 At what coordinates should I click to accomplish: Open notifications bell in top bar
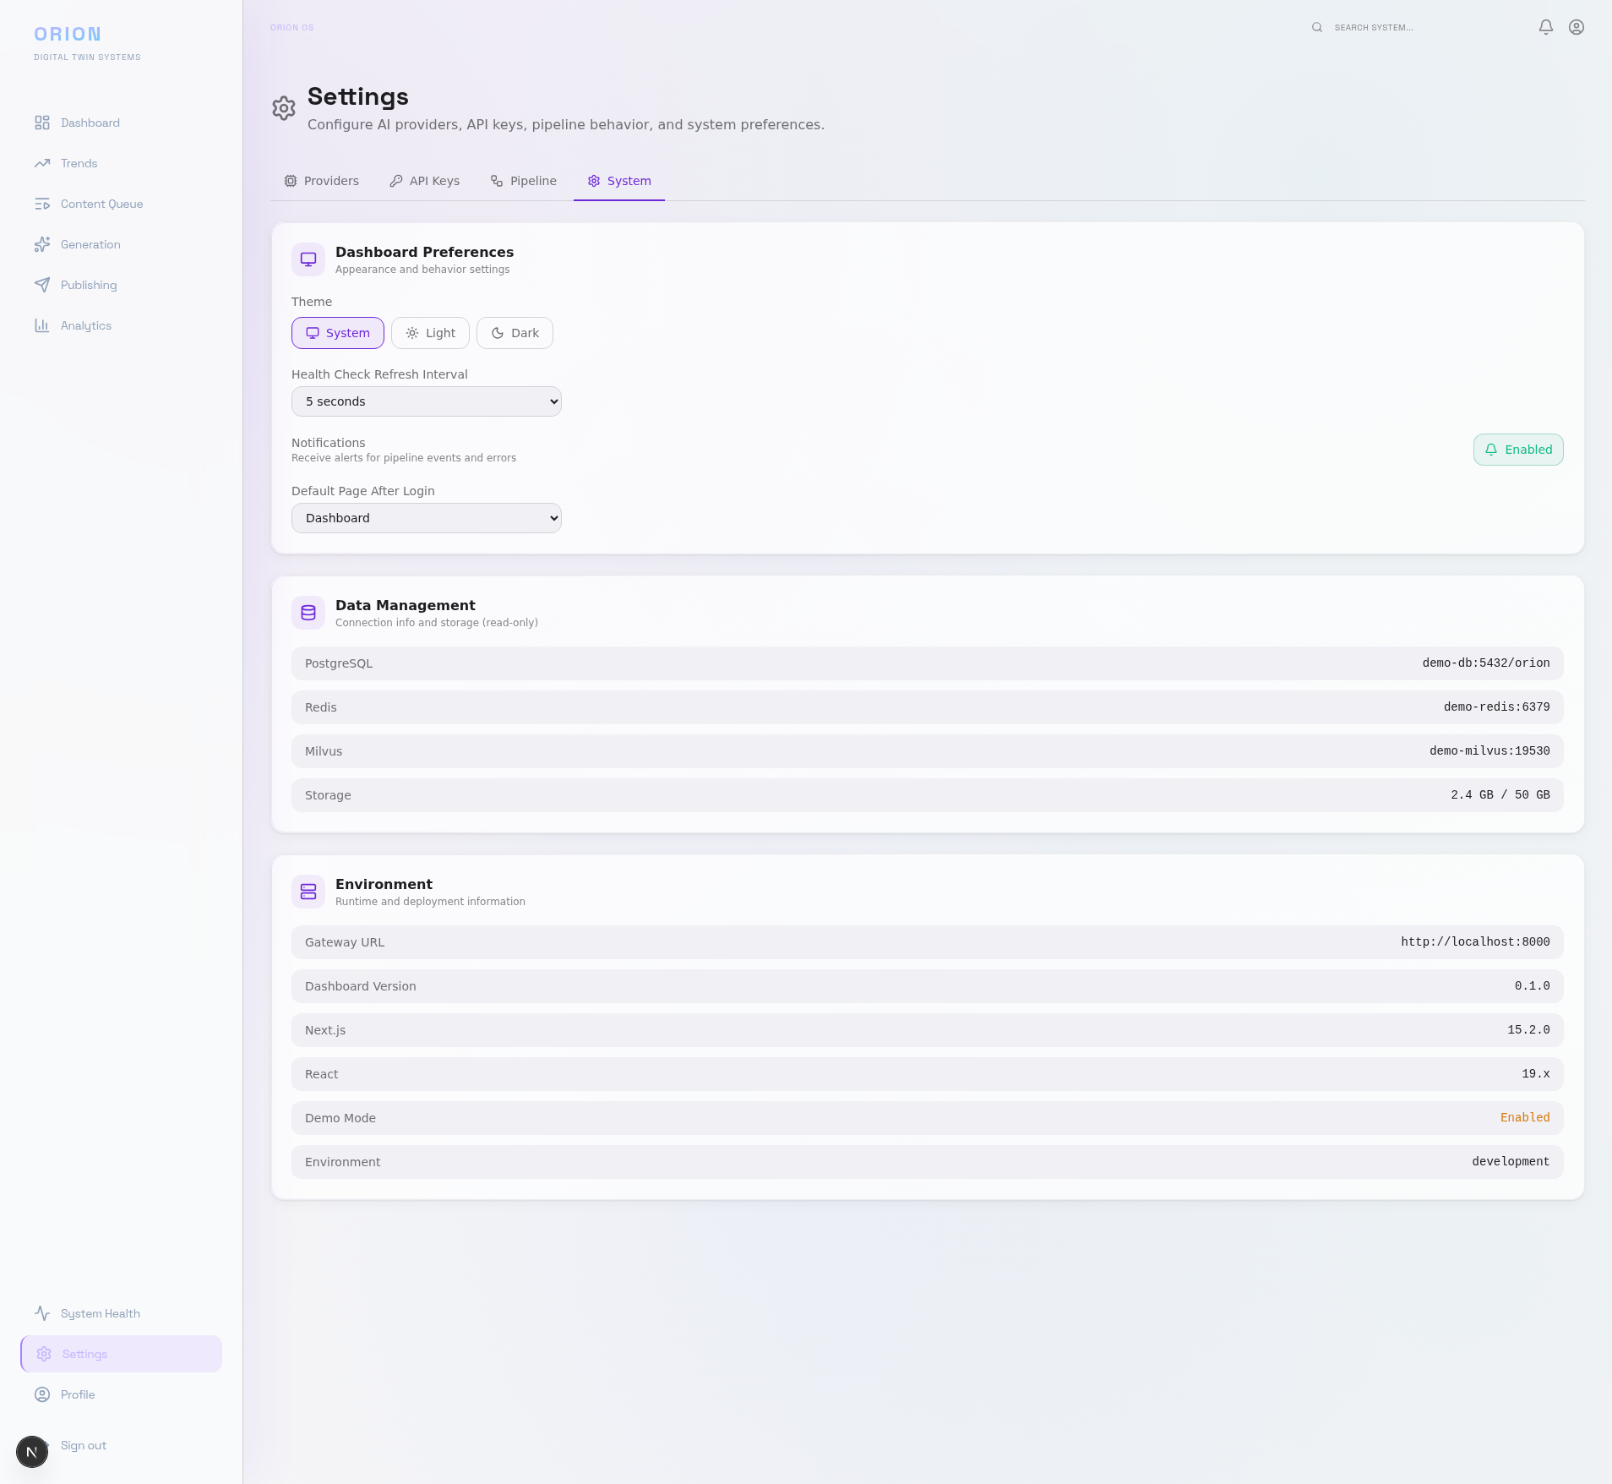click(x=1545, y=27)
